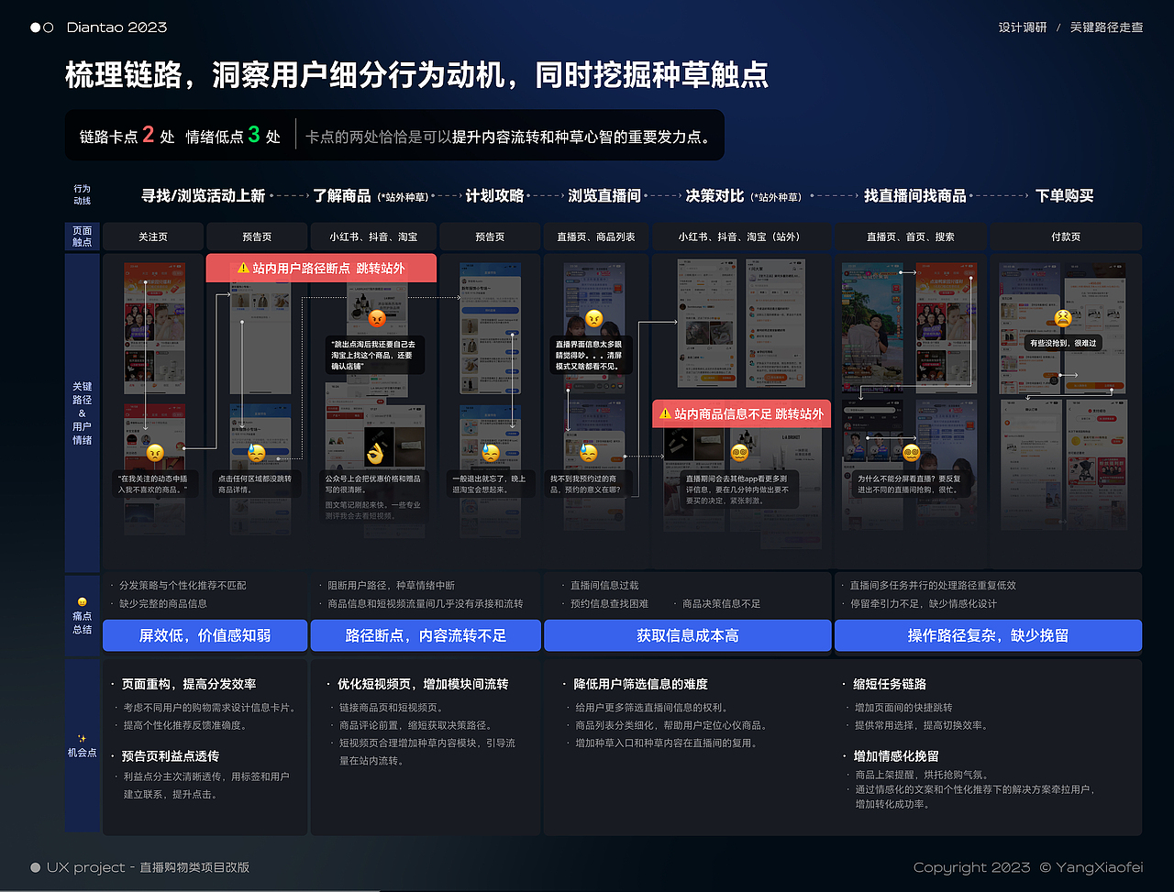Click the 浏览直播间 step heading
Screen dimensions: 1174x892
tap(604, 195)
